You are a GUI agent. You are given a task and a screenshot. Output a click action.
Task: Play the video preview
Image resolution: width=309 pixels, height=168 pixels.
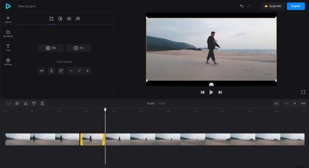coord(211,92)
